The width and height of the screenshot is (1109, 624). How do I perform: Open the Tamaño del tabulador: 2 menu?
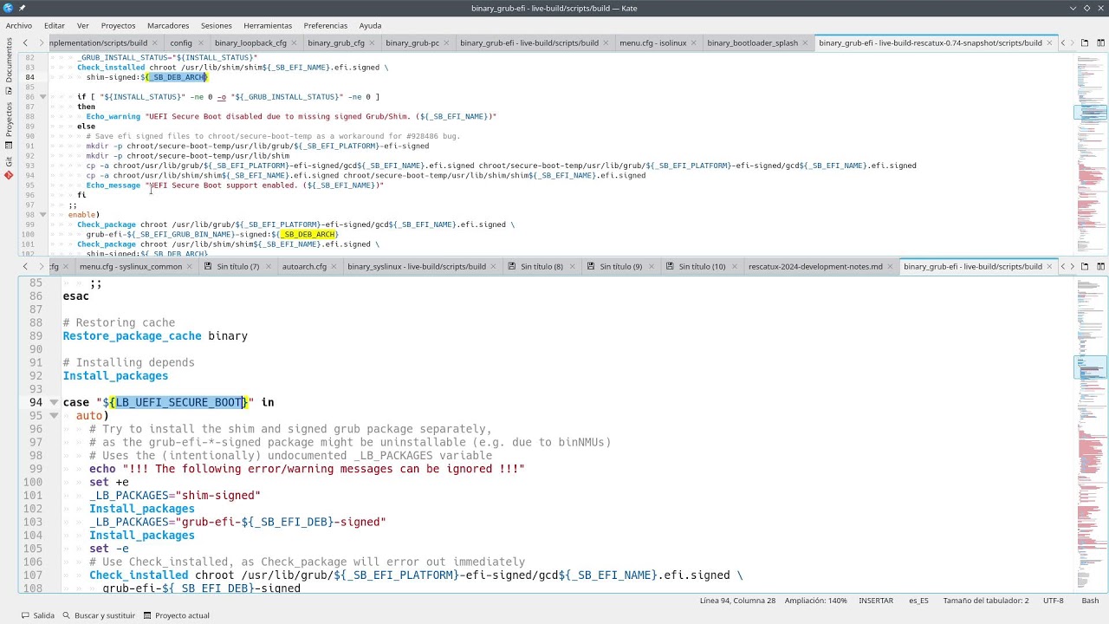[x=986, y=600]
